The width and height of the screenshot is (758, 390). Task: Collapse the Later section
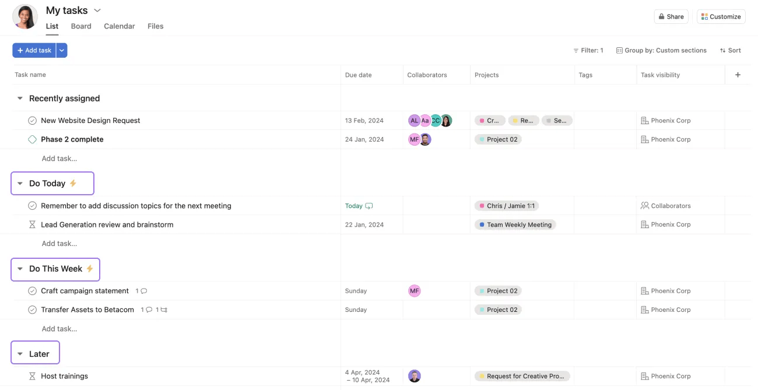(x=19, y=353)
